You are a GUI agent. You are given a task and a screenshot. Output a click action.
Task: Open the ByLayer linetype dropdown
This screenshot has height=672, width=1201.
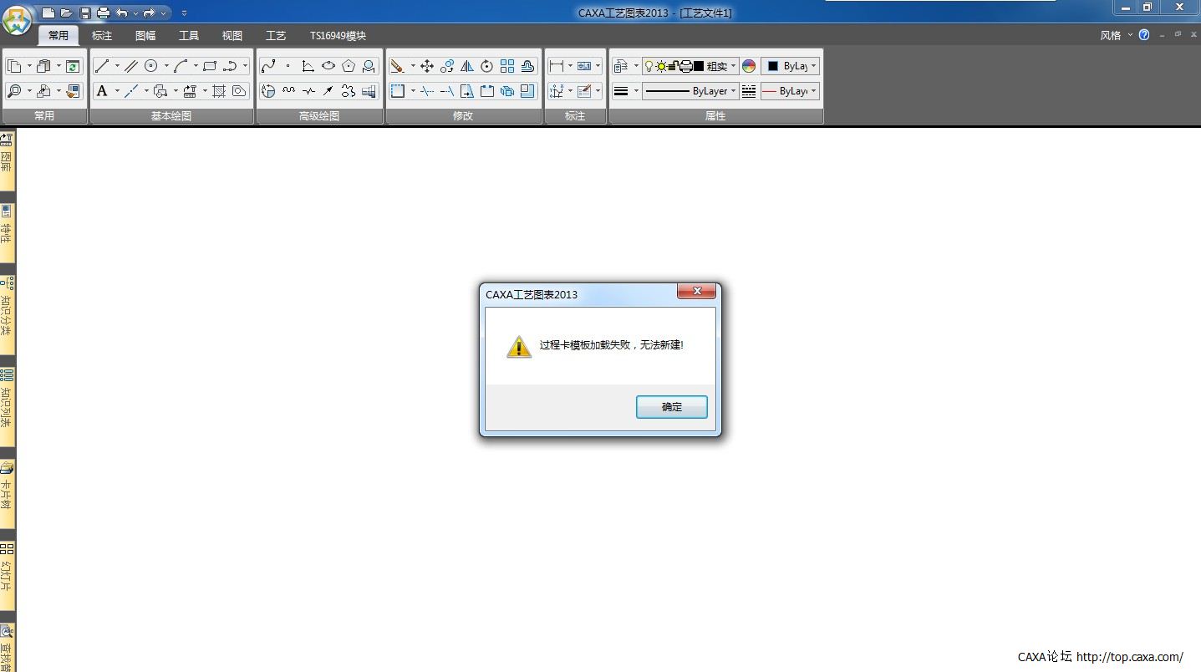[690, 91]
